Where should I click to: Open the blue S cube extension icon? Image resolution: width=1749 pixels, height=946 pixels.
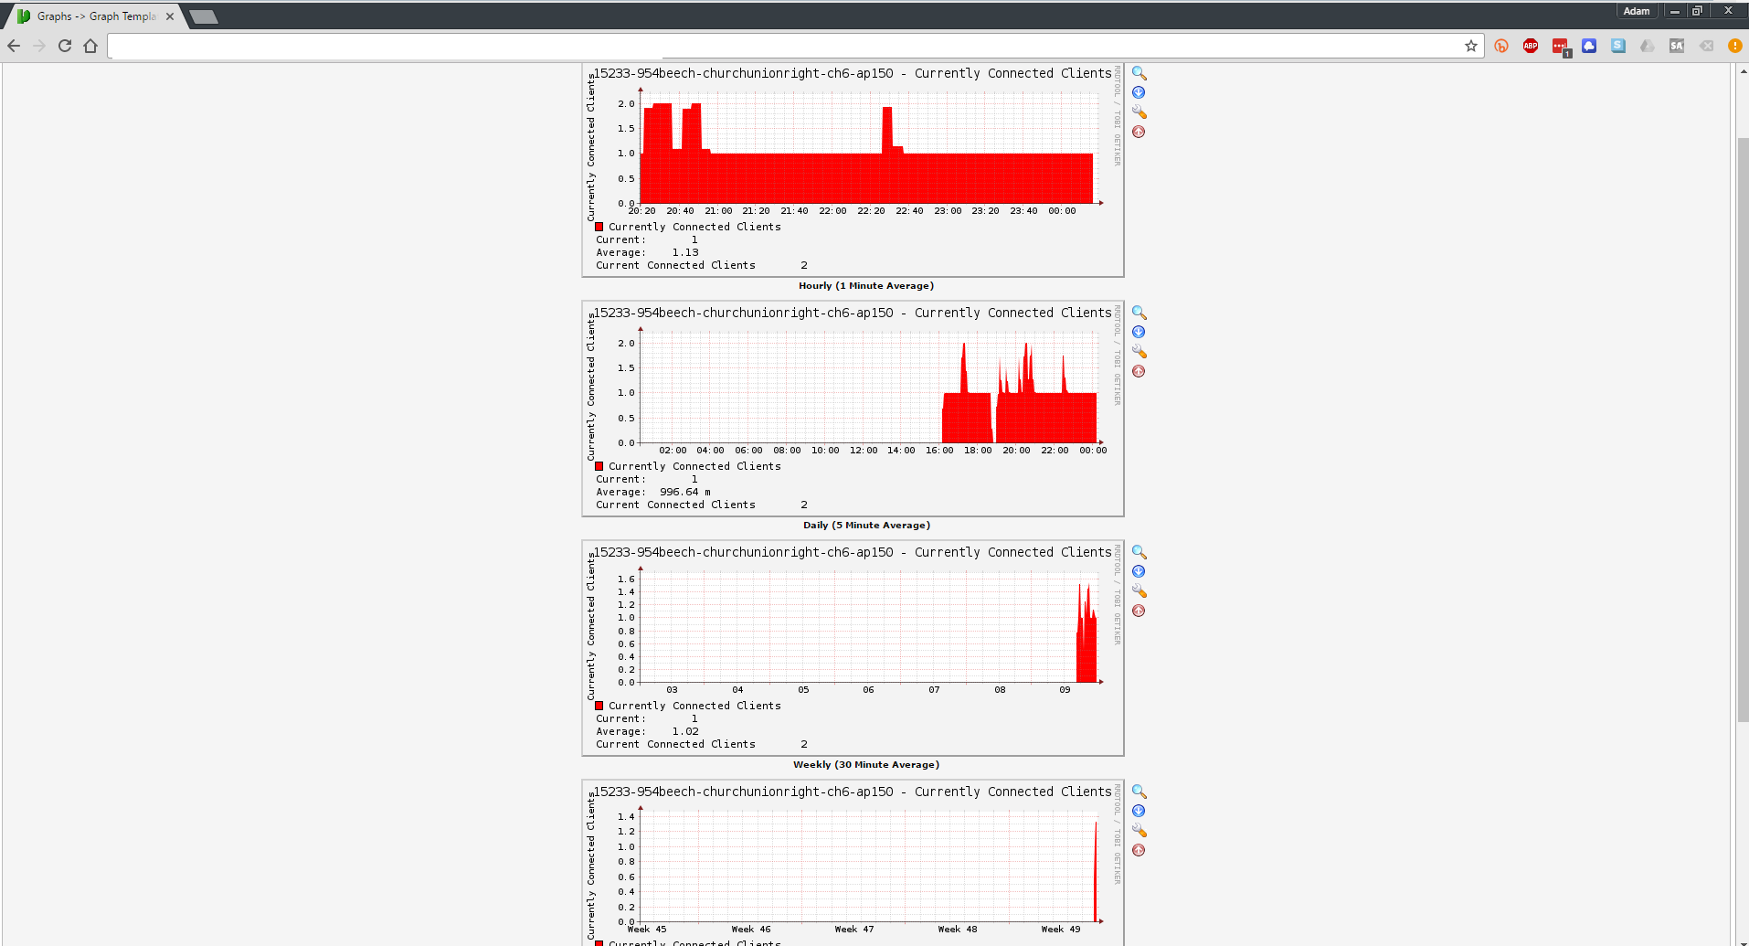coord(1618,46)
